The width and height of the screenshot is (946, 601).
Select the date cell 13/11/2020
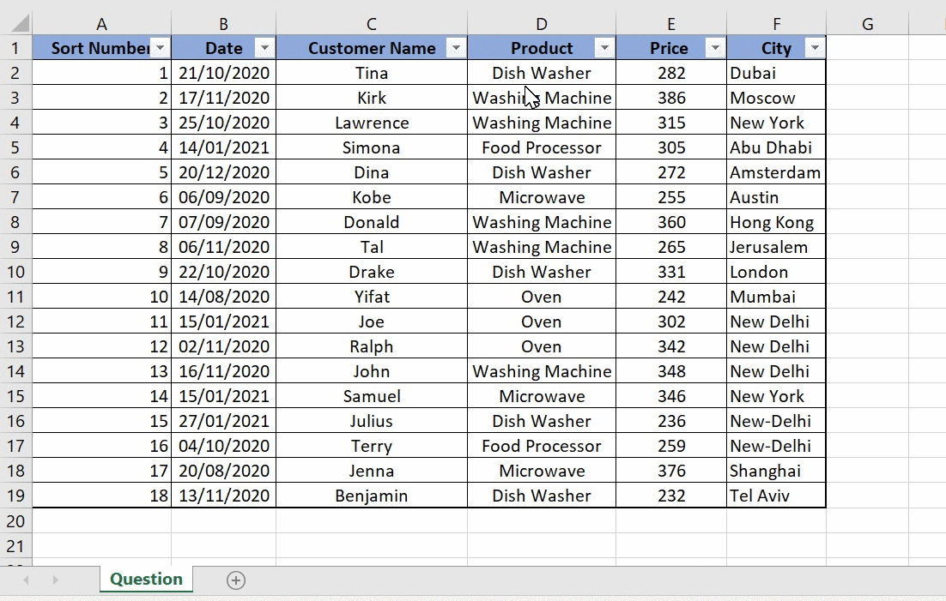tap(223, 496)
